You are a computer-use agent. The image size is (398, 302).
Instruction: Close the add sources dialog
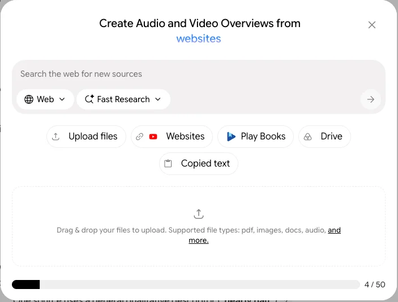coord(371,25)
